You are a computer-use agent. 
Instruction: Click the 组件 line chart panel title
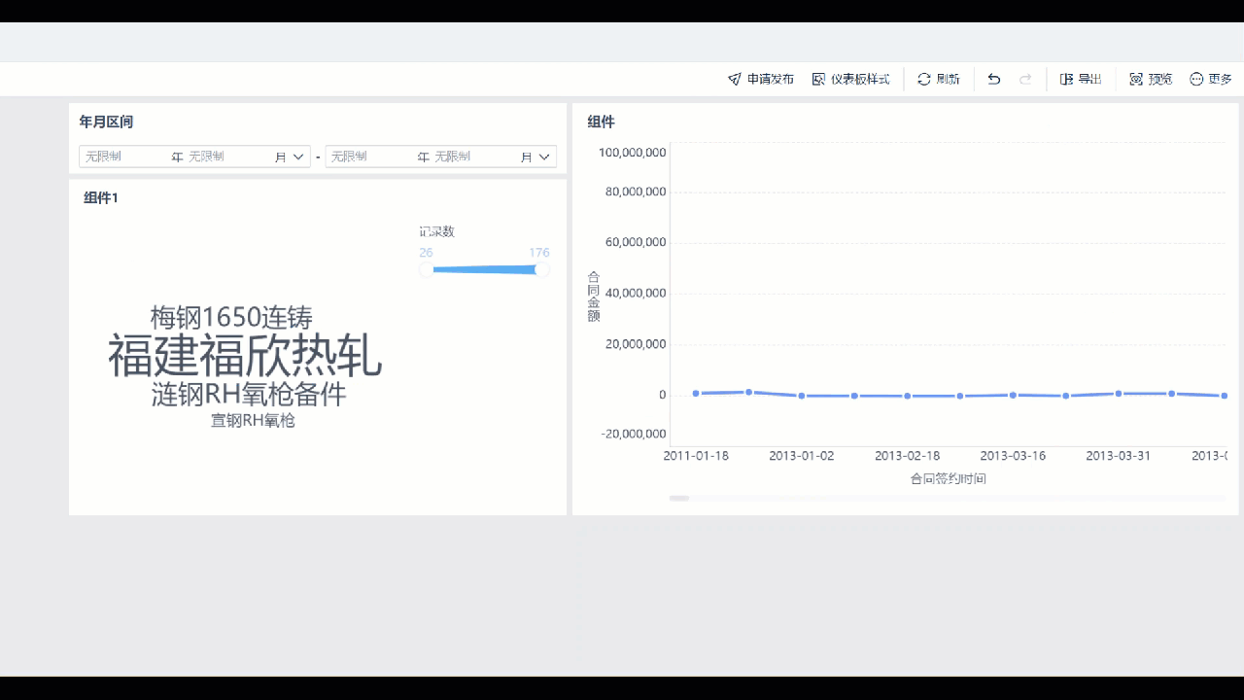(x=601, y=122)
